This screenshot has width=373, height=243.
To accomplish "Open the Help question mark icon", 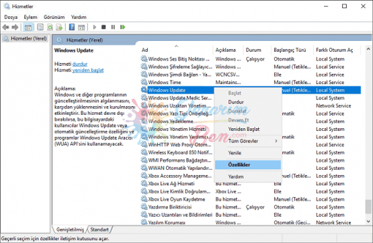I will (72, 28).
